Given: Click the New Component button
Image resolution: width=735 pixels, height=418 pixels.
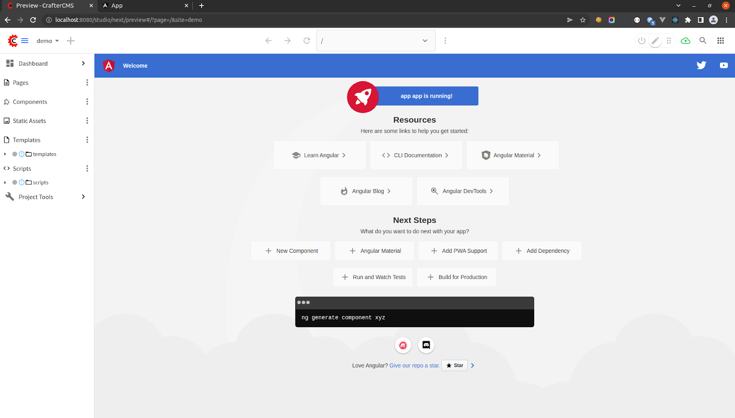Looking at the screenshot, I should point(291,251).
